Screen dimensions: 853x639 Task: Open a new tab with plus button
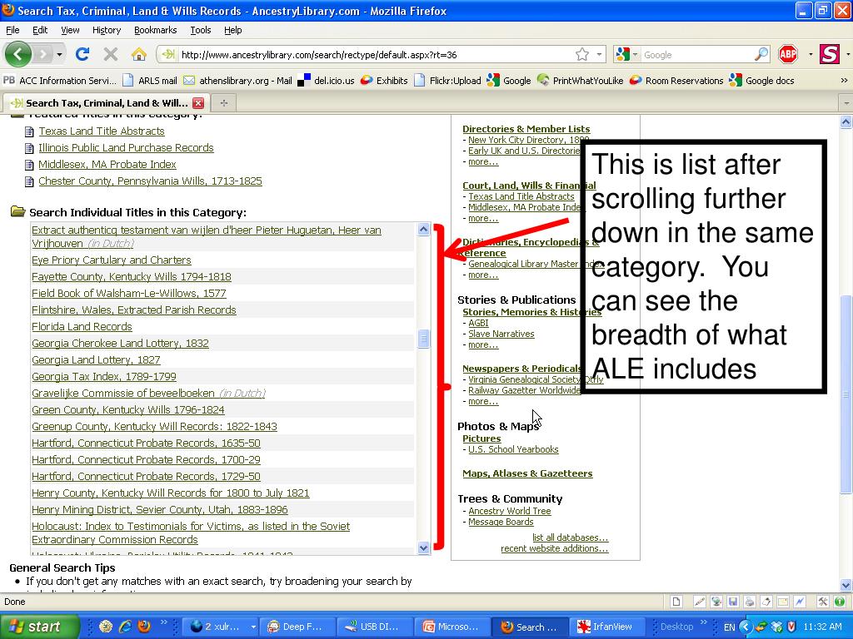[223, 102]
